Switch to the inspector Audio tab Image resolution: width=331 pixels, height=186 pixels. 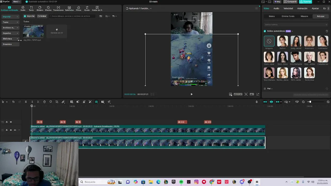(276, 9)
